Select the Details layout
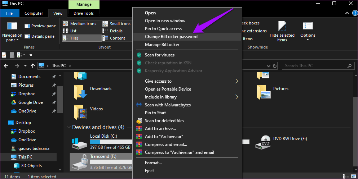 112,31
